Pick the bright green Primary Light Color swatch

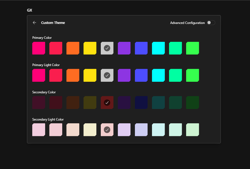point(192,75)
